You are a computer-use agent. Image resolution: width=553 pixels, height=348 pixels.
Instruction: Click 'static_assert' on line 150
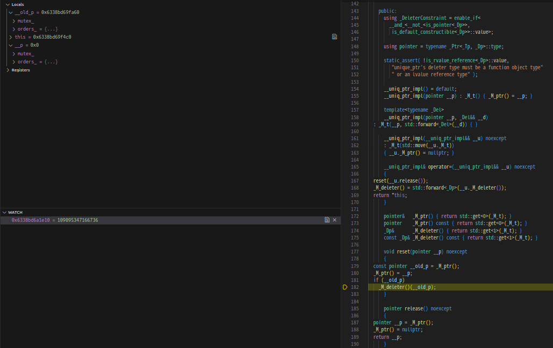click(400, 61)
